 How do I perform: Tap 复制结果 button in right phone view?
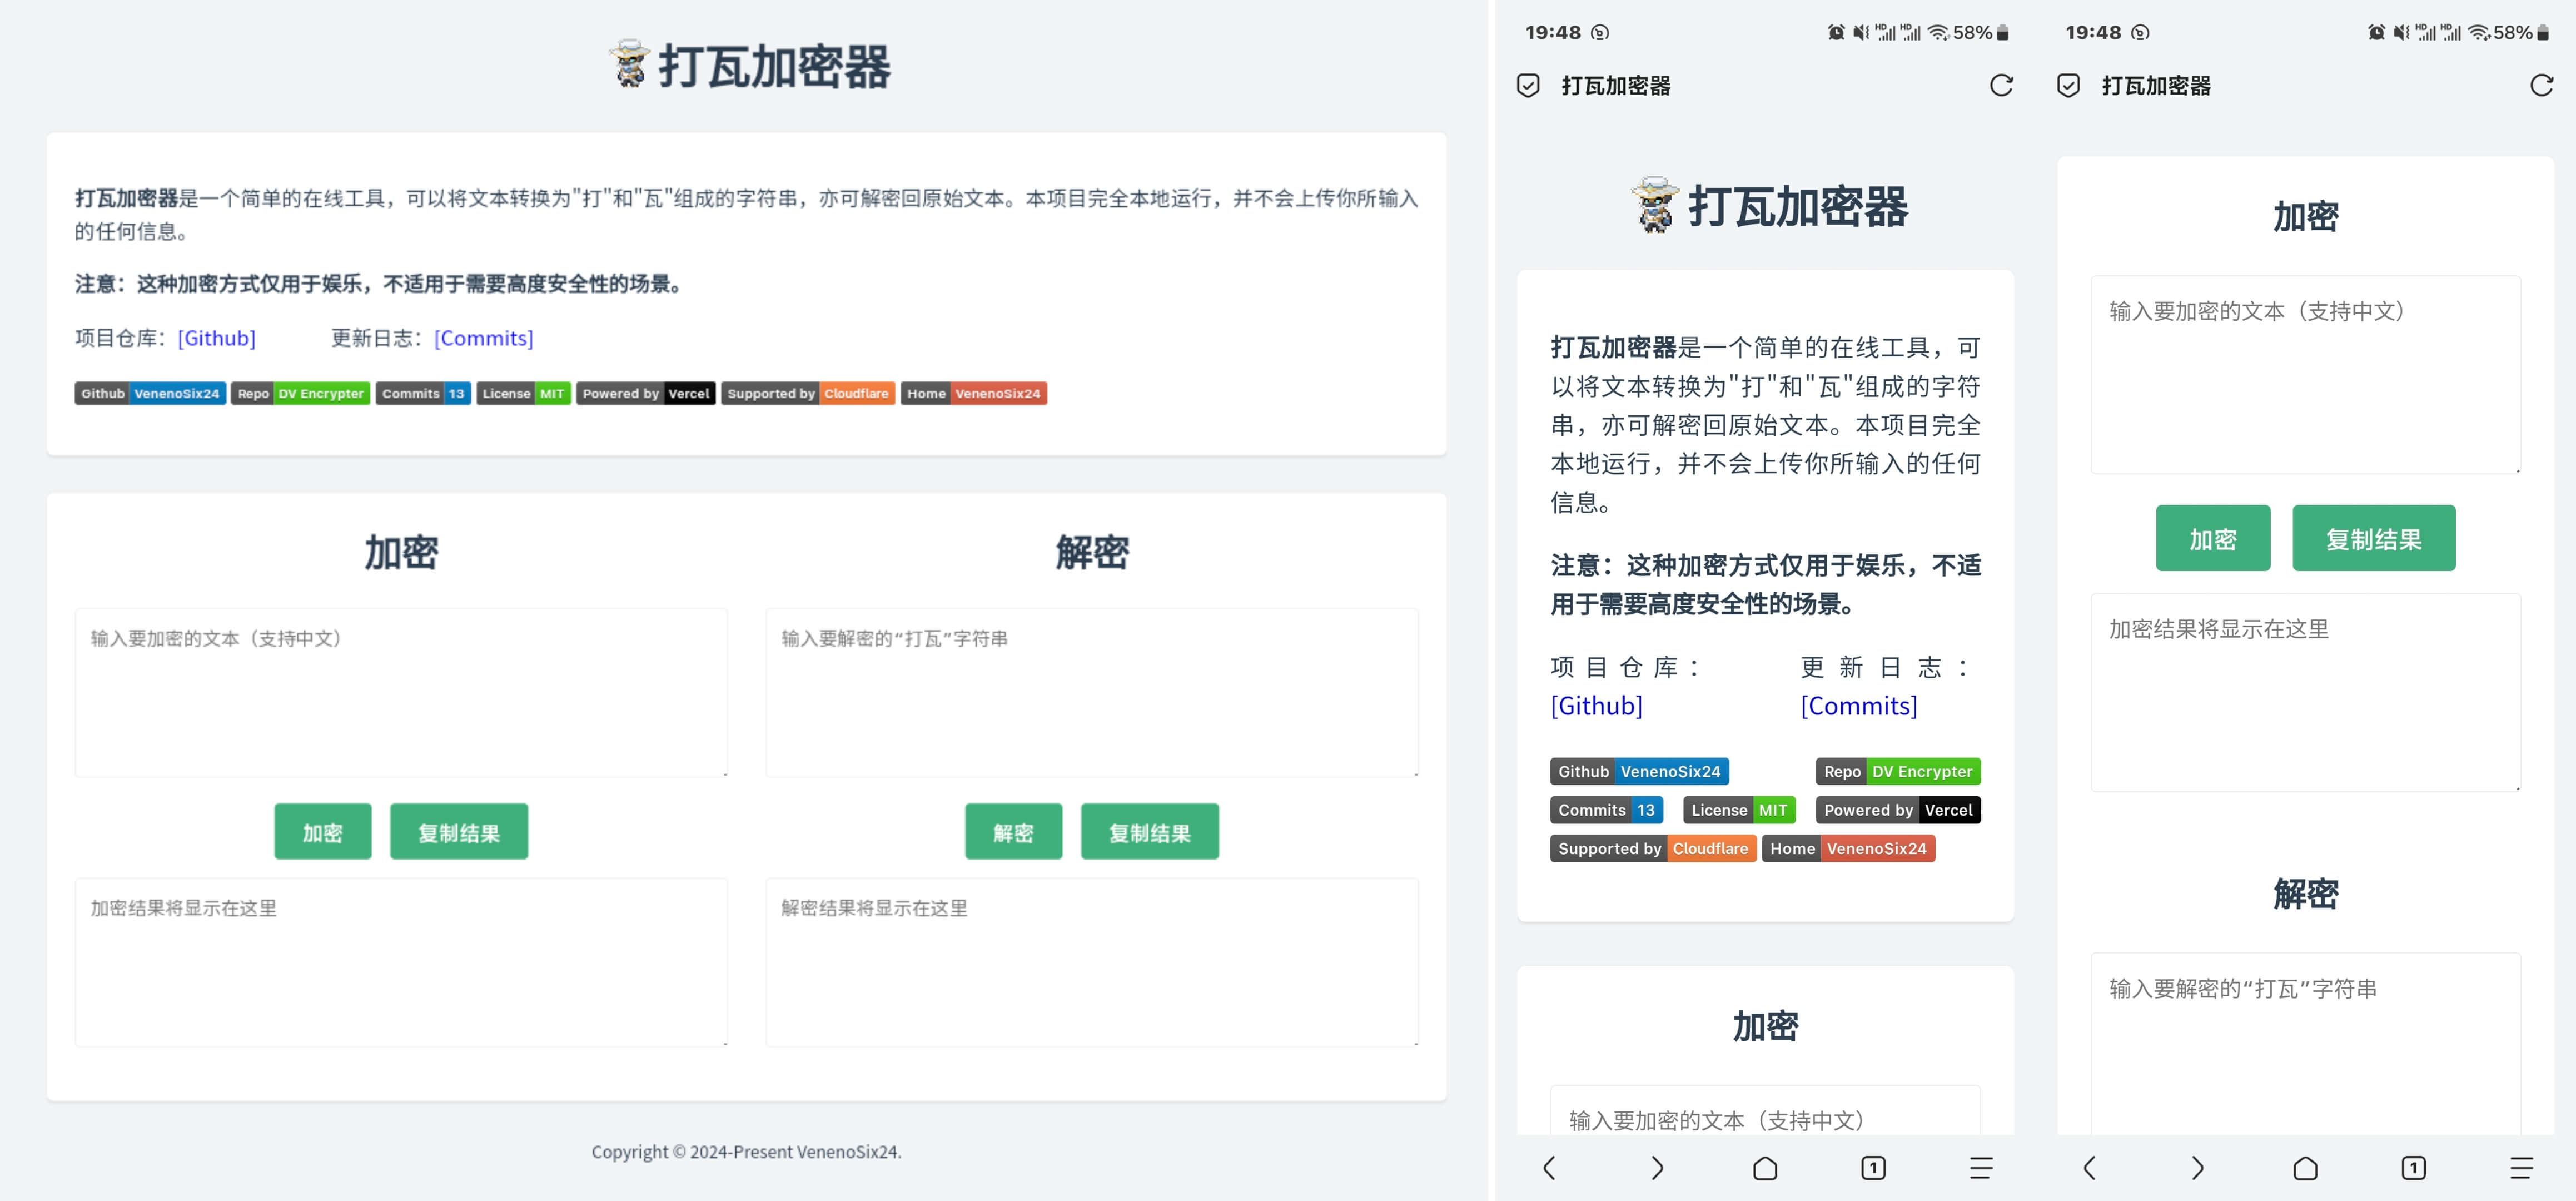(x=2373, y=539)
